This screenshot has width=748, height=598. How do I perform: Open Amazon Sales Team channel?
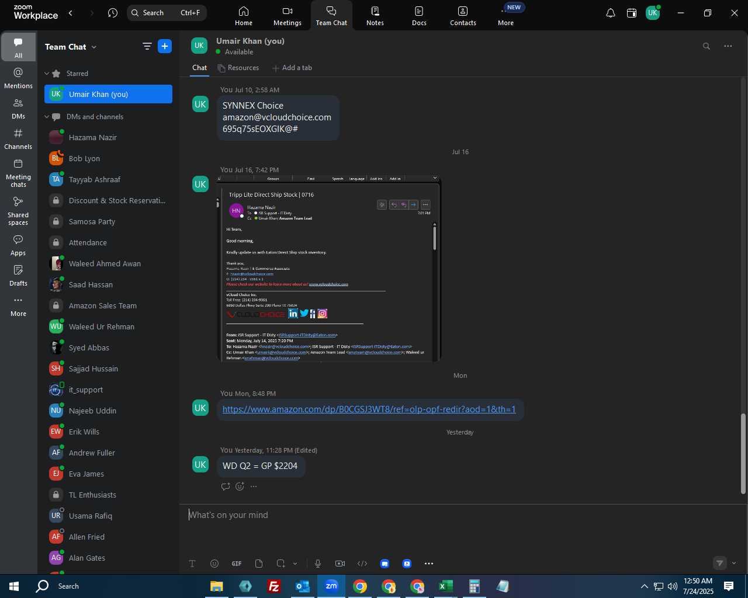[108, 306]
